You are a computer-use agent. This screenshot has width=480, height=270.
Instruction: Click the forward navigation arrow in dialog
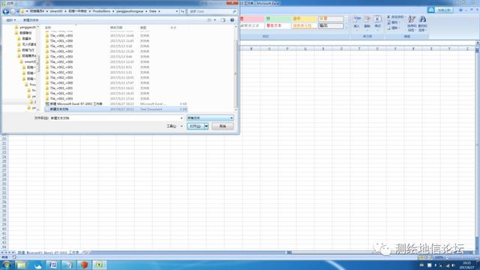coord(13,11)
